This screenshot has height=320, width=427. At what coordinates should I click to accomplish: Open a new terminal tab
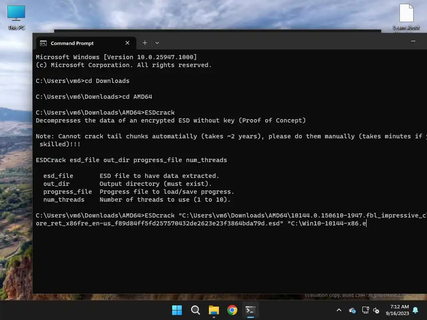coord(145,43)
